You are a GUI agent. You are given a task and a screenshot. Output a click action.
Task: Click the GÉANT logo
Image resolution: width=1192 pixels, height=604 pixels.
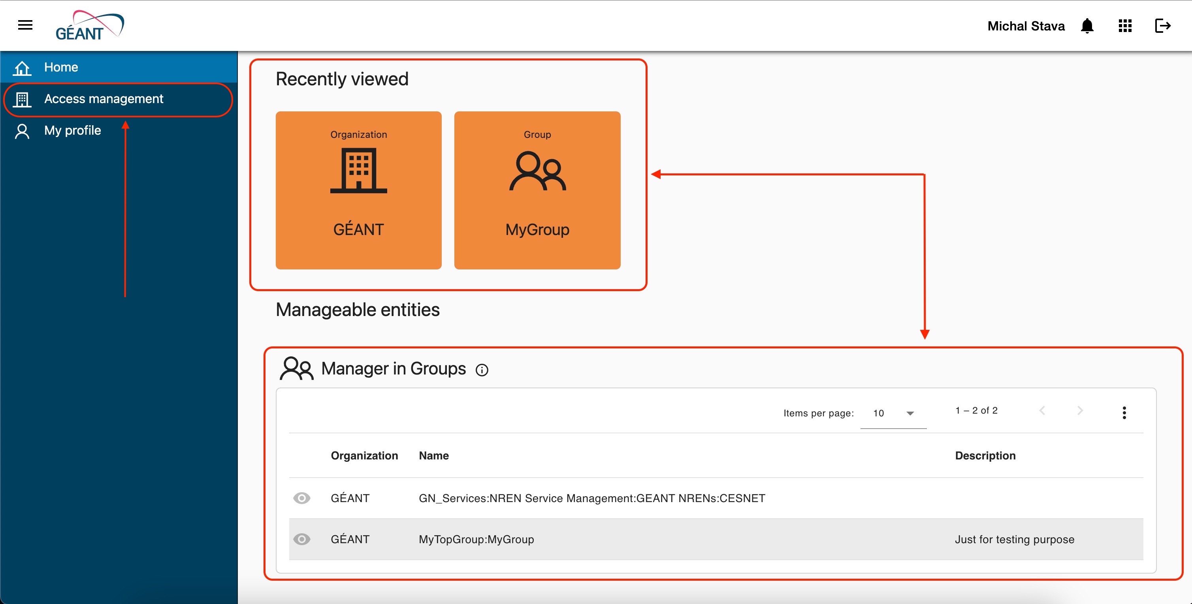click(x=90, y=26)
